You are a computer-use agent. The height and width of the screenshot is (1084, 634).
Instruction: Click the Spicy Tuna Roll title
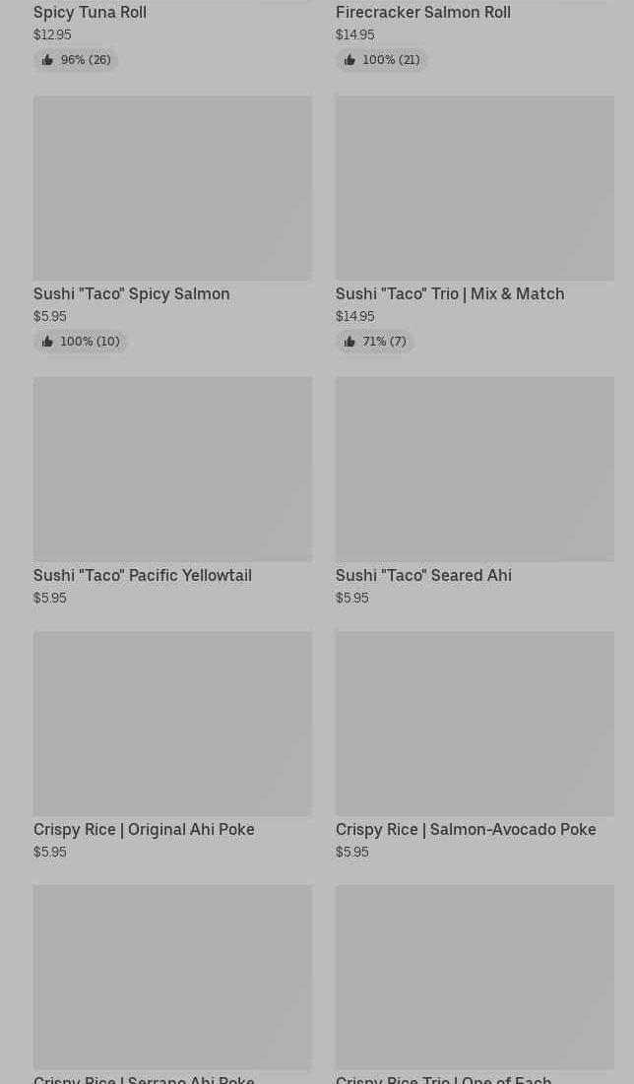(90, 13)
